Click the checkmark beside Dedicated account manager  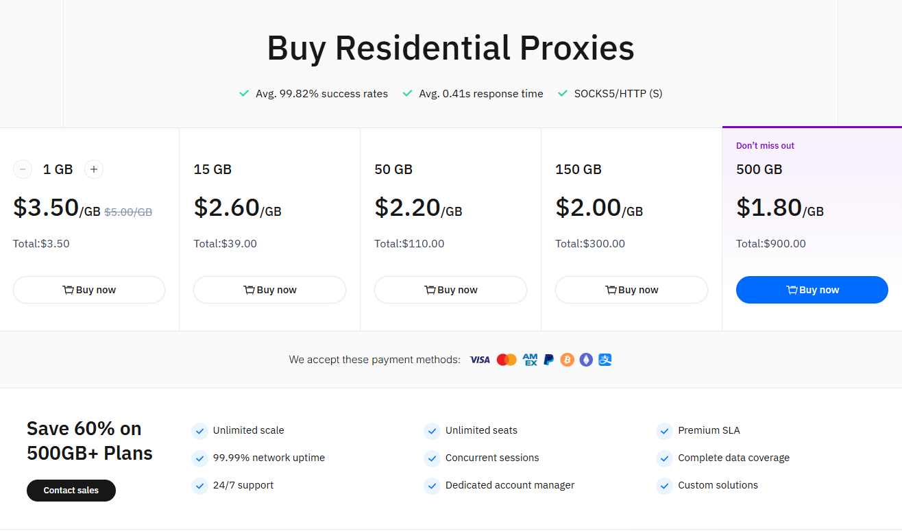pyautogui.click(x=432, y=486)
